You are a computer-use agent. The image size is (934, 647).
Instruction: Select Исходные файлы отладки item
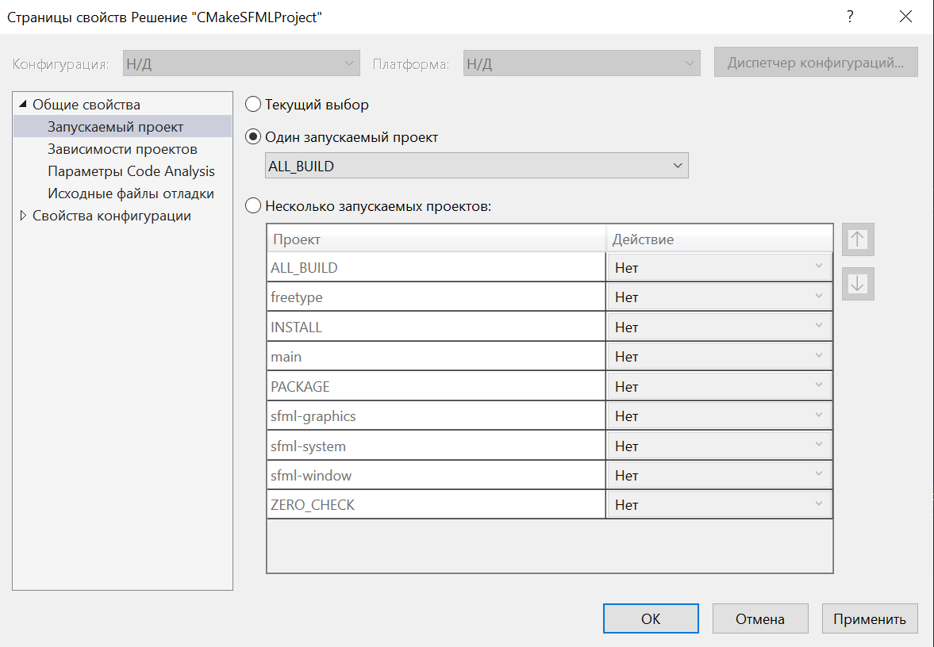130,193
